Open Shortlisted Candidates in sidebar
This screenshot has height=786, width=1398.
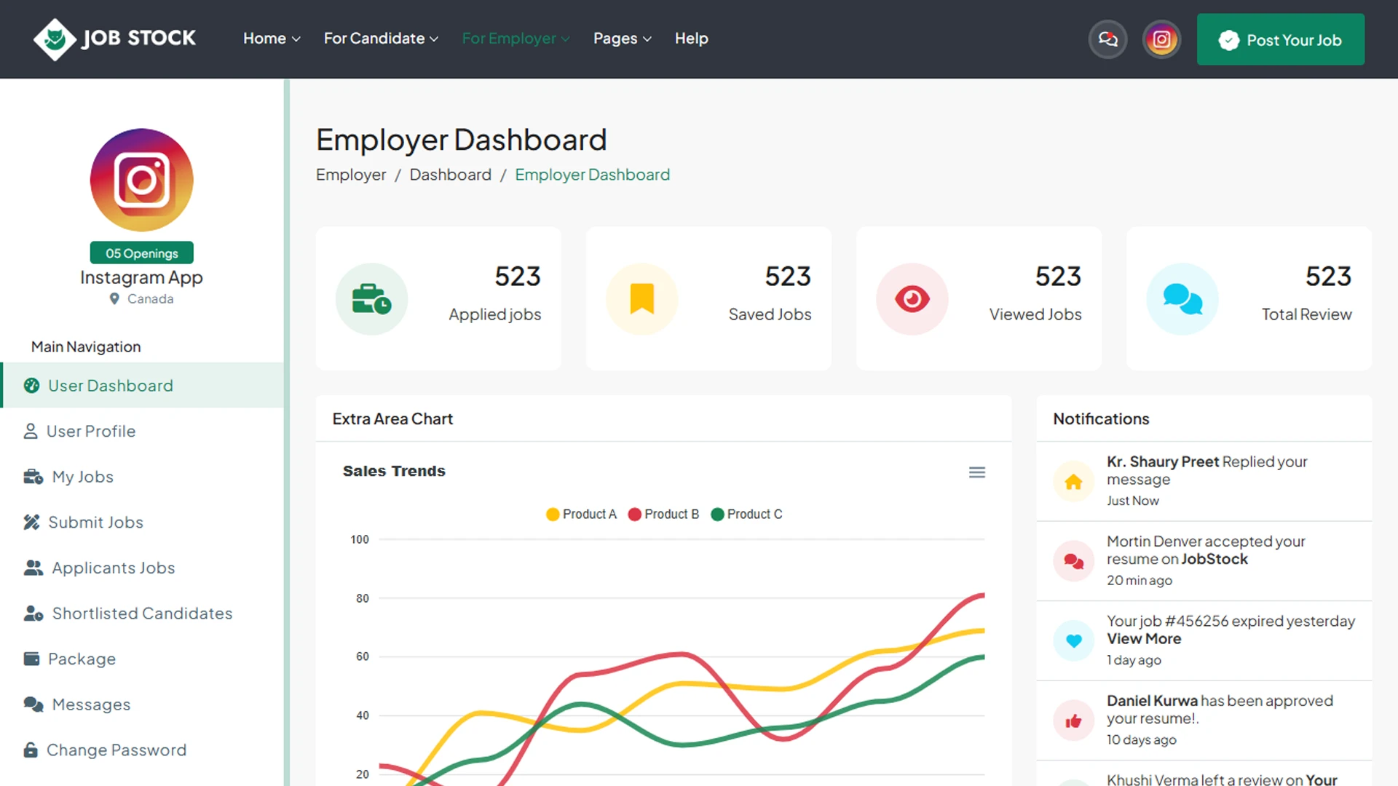(143, 614)
